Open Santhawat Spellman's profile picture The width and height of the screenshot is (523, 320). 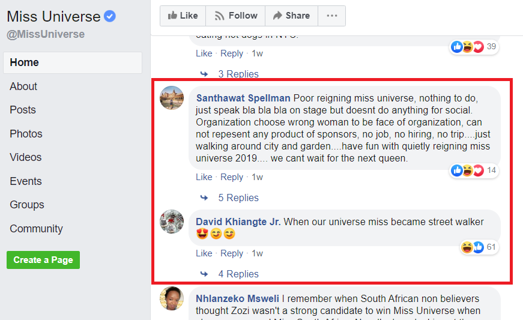(x=172, y=98)
